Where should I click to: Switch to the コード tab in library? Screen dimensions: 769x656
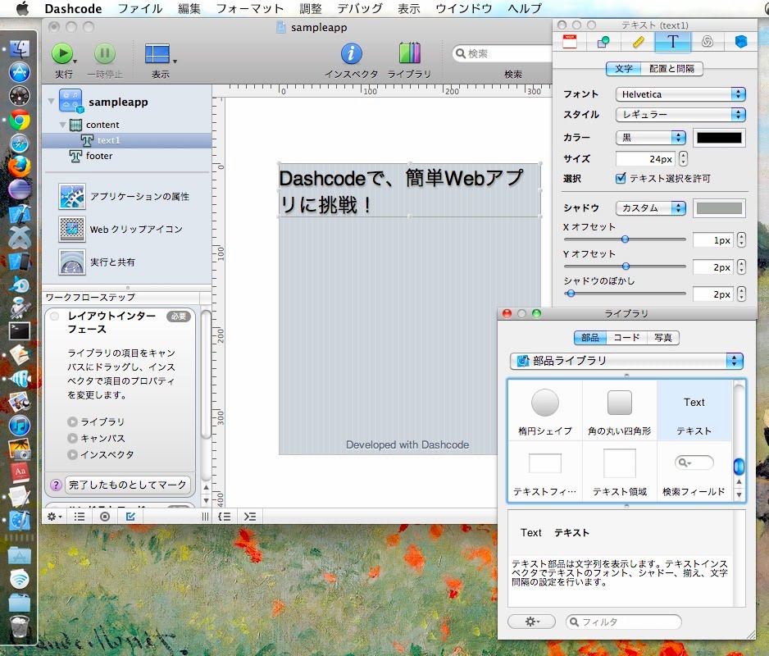pyautogui.click(x=626, y=338)
